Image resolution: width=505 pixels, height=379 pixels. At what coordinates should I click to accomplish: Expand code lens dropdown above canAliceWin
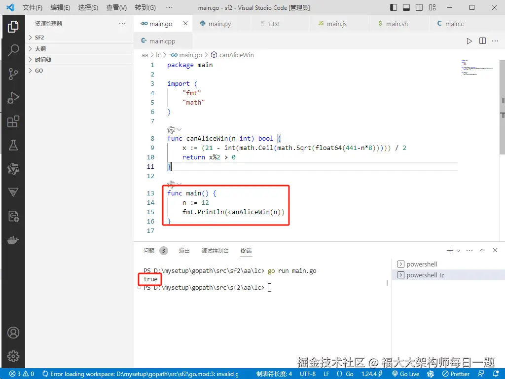(180, 130)
